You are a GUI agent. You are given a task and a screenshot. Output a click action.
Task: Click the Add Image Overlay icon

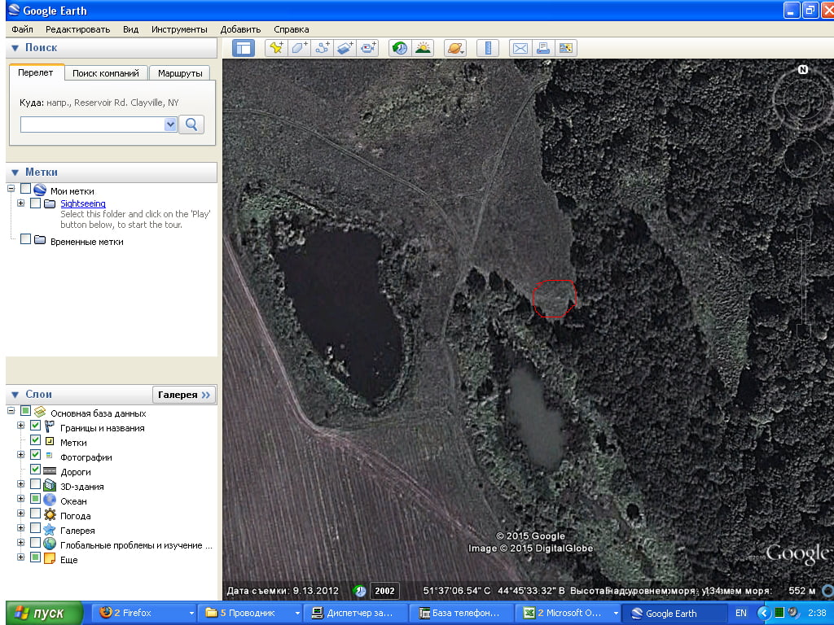tap(345, 48)
